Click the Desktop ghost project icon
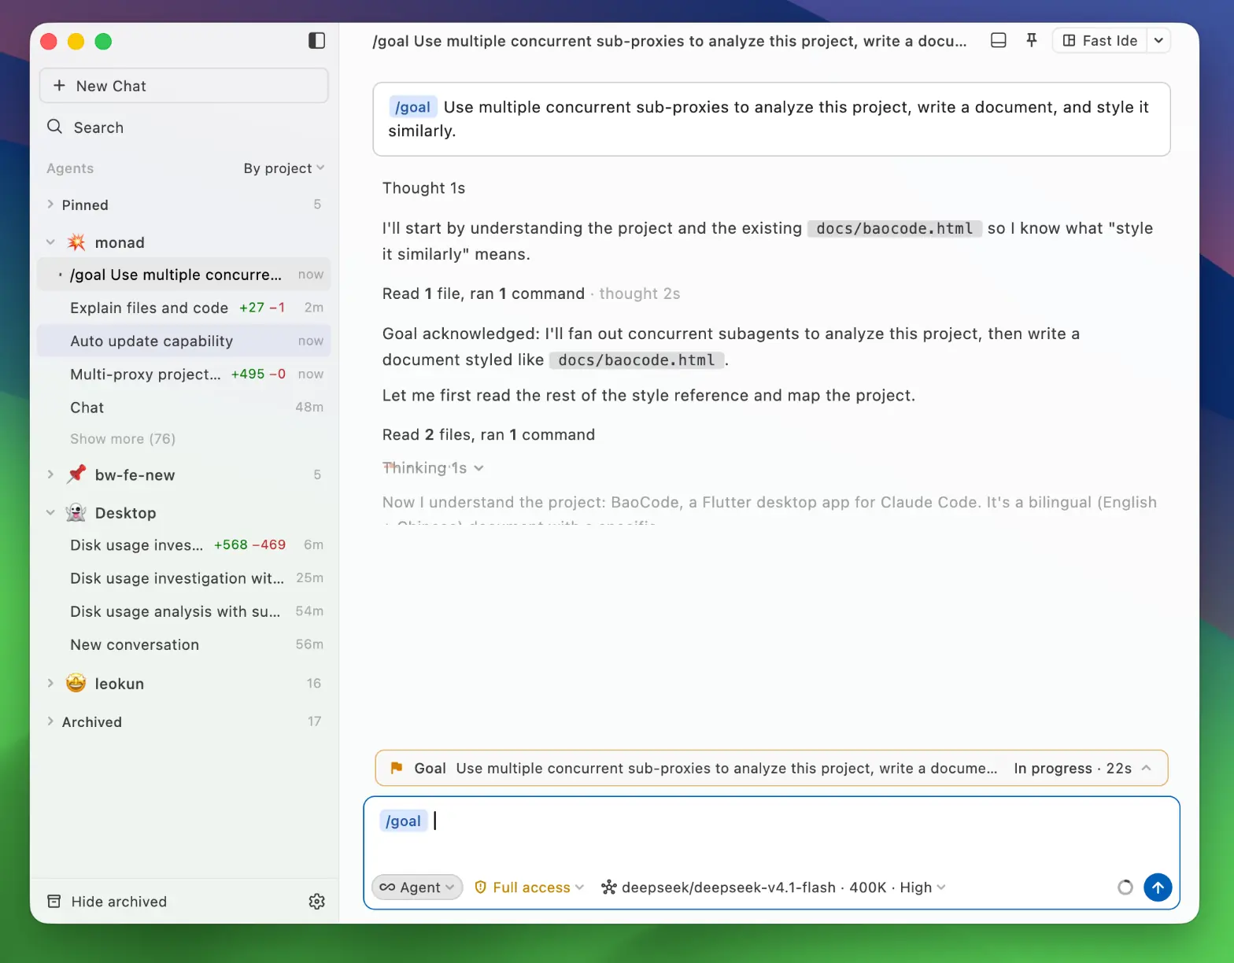The height and width of the screenshot is (963, 1234). [x=76, y=513]
